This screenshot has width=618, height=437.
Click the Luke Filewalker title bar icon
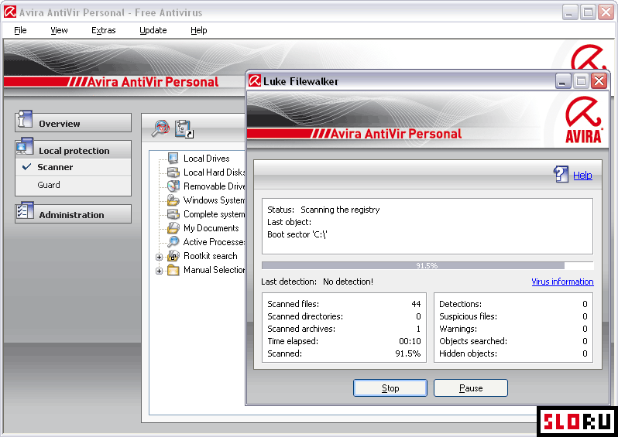pos(255,81)
